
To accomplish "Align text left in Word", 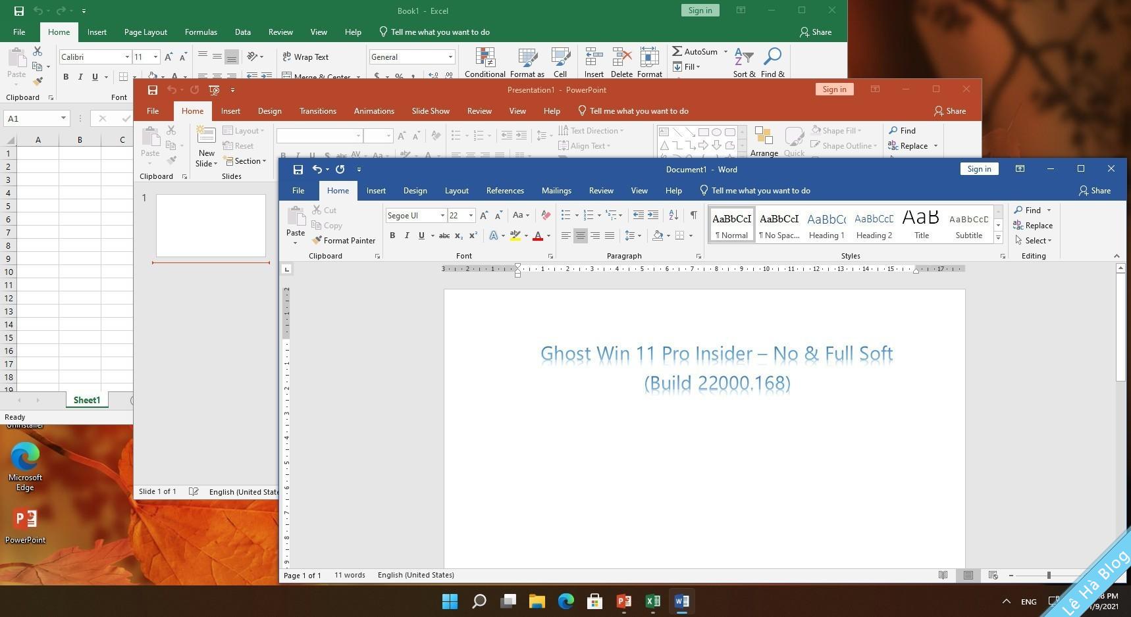I will [565, 235].
